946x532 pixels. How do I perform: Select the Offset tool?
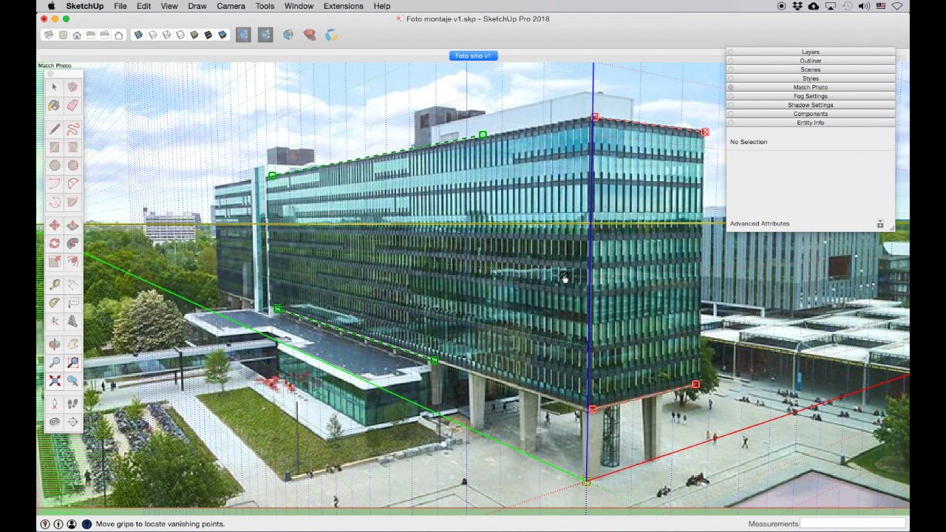(x=72, y=262)
